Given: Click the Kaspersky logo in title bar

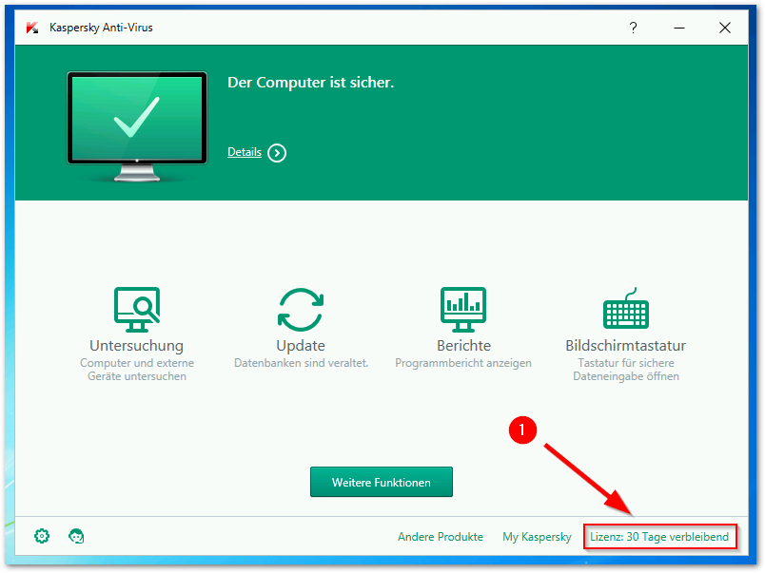Looking at the screenshot, I should click(x=32, y=28).
